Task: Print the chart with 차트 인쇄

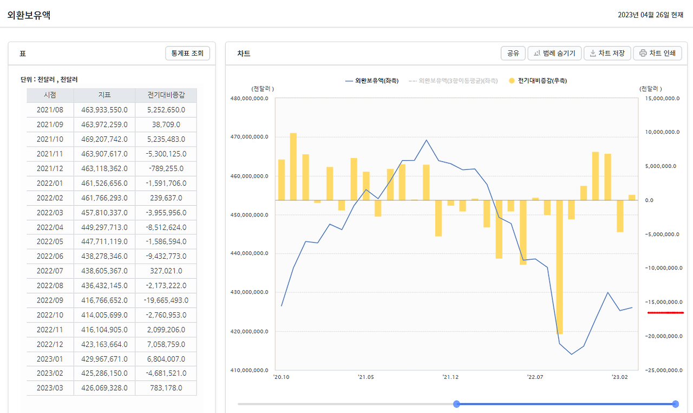Action: (657, 53)
